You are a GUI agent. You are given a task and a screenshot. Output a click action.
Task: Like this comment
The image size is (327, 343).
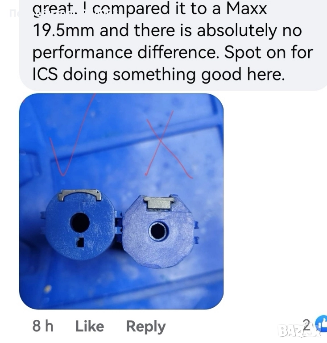tap(89, 326)
